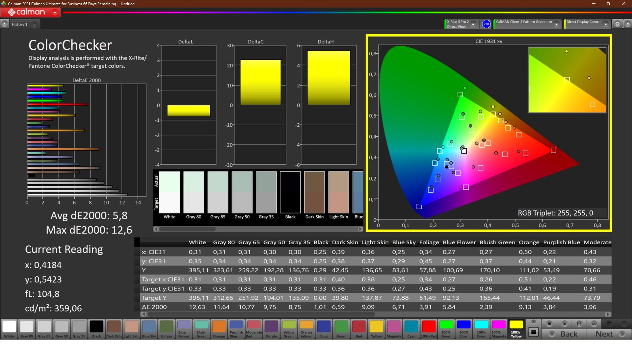The width and height of the screenshot is (632, 355).
Task: Switch to the History 1 tab
Action: [19, 24]
